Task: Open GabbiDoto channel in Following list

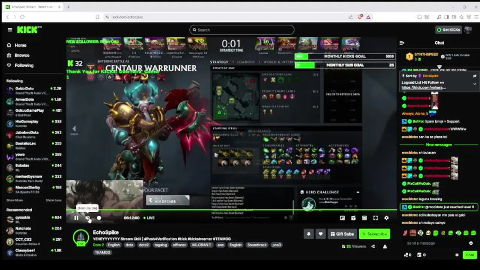Action: point(34,90)
